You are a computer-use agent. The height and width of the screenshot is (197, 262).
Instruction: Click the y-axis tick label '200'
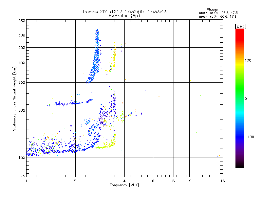(22, 110)
